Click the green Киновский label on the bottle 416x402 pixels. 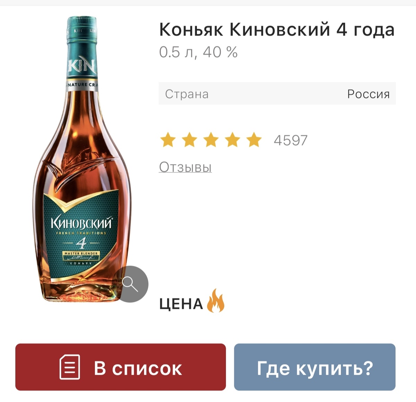click(x=81, y=236)
